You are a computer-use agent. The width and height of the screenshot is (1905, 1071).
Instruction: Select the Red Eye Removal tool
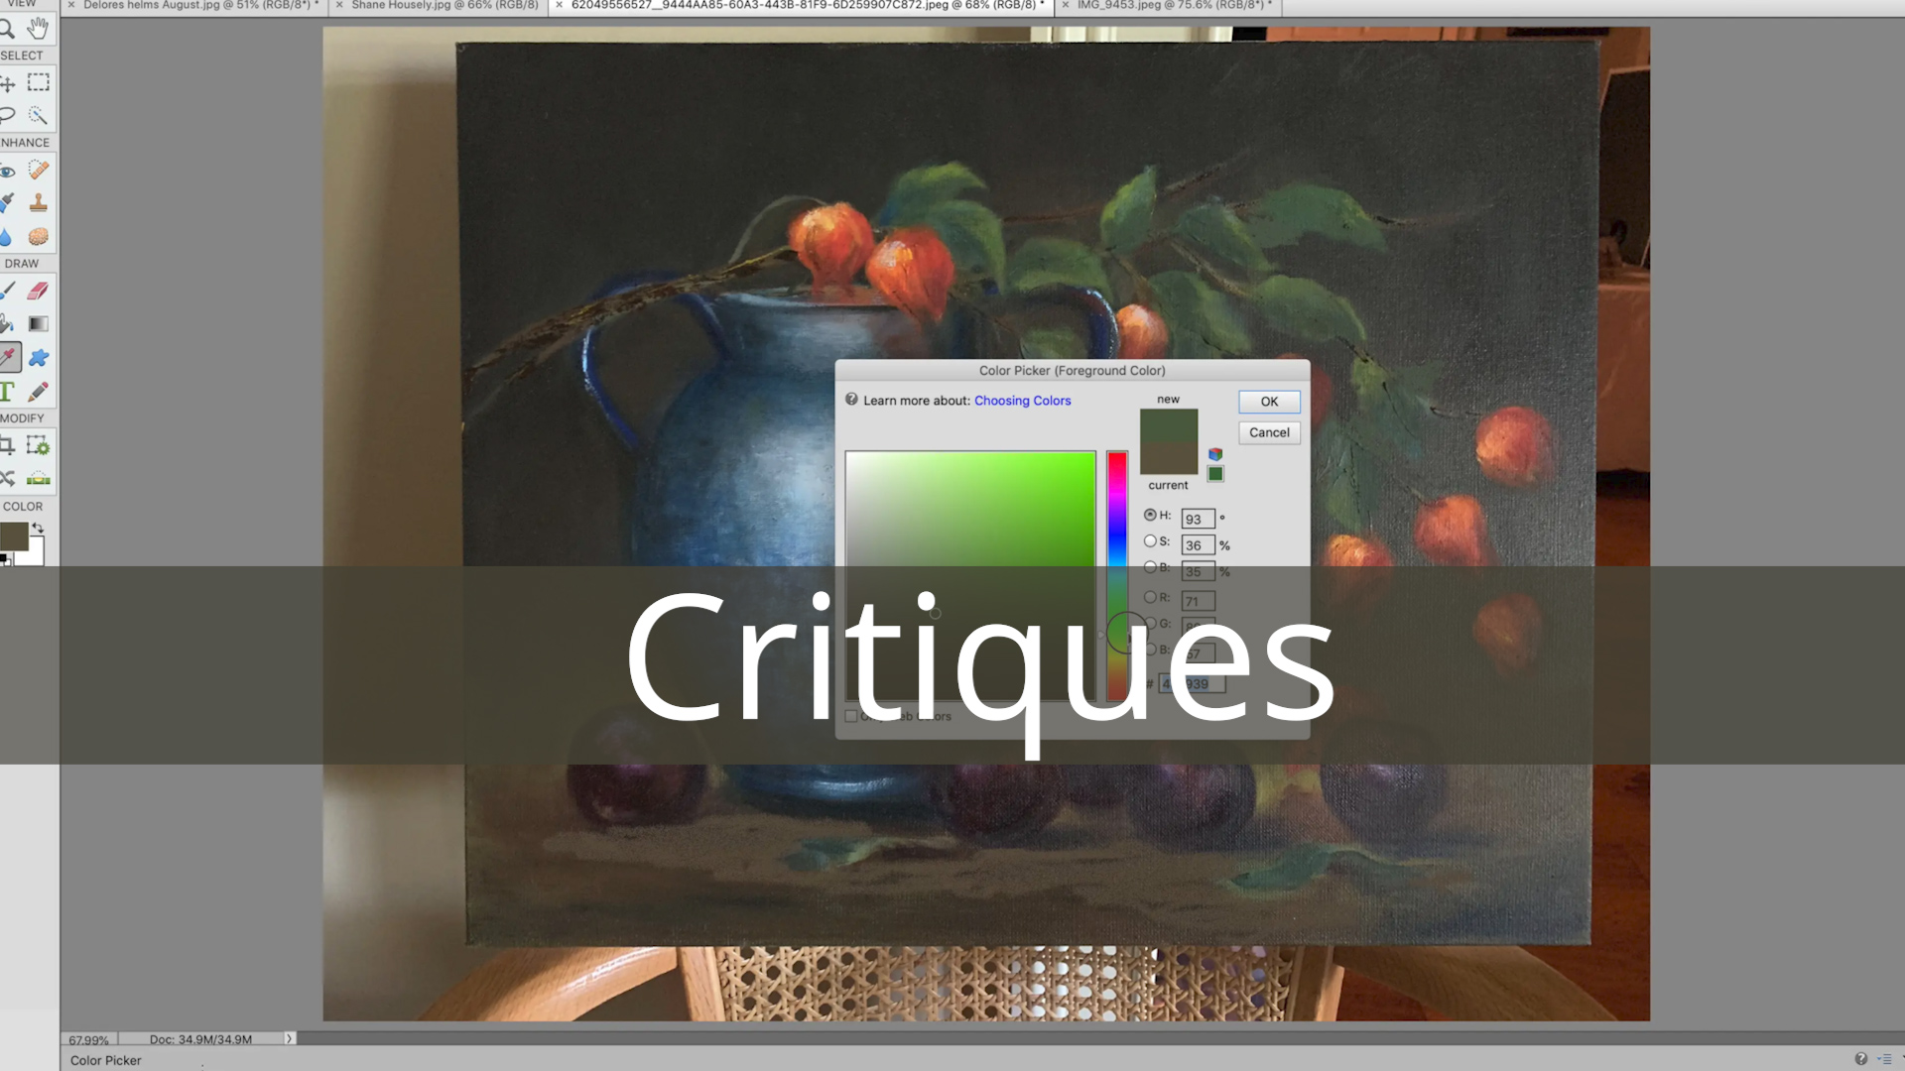coord(8,170)
